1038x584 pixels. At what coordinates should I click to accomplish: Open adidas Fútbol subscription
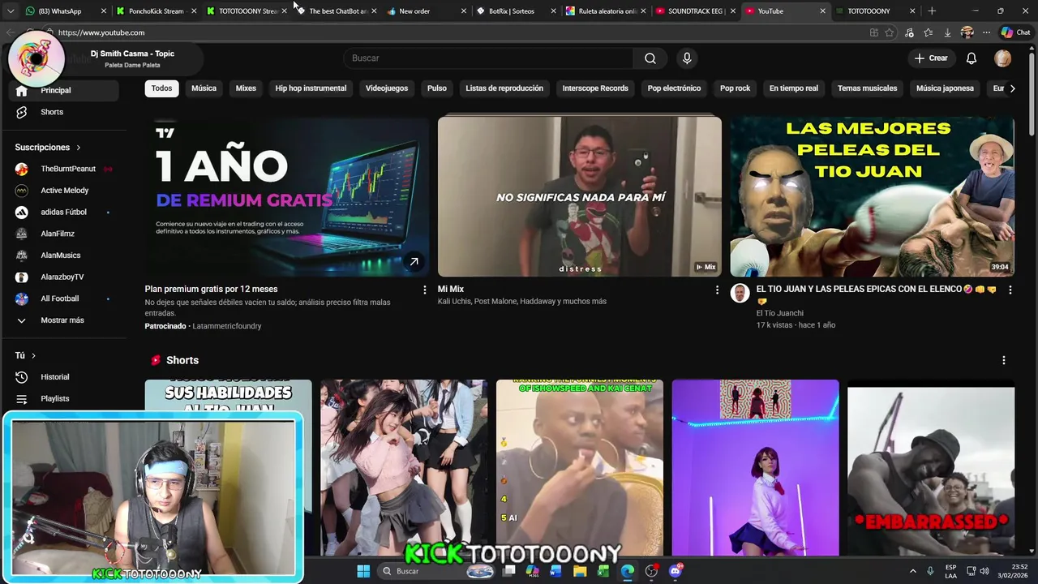coord(62,213)
